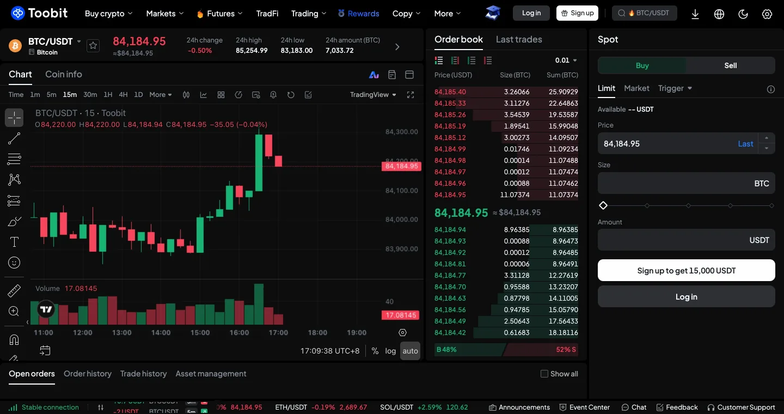The width and height of the screenshot is (784, 414).
Task: Open Customer Support
Action: (741, 407)
